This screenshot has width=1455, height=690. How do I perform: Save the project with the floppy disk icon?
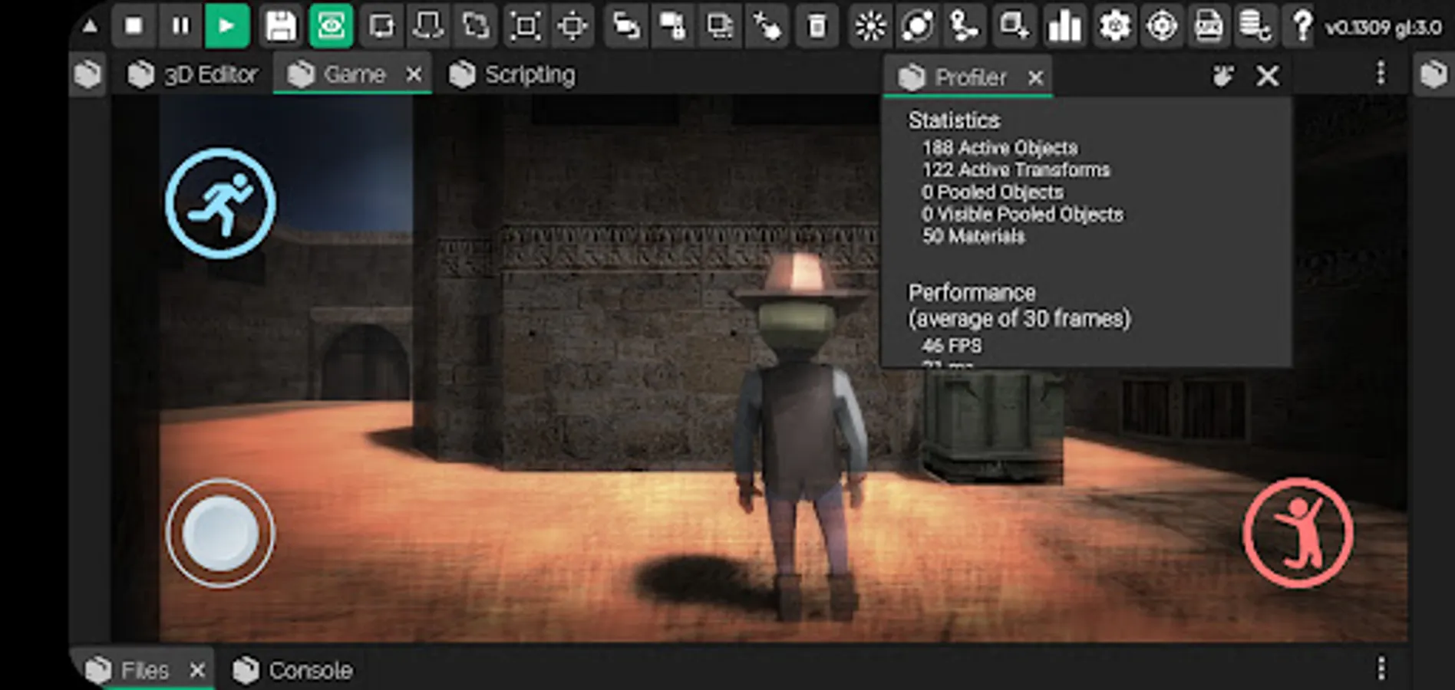[281, 26]
